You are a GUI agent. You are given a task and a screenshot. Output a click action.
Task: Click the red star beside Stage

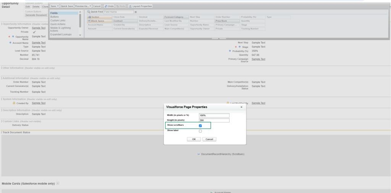tap(236, 47)
